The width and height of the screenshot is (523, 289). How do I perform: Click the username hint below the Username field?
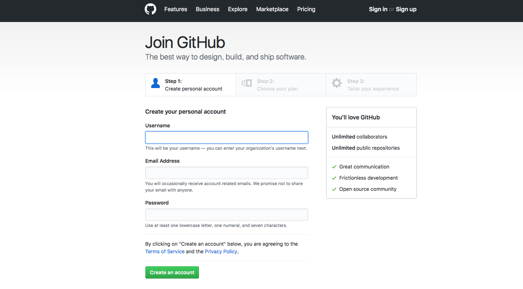pos(226,148)
